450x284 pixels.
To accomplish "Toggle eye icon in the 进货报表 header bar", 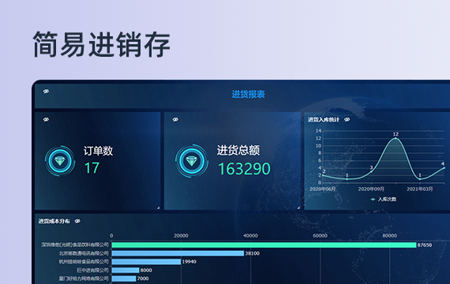I will (x=46, y=92).
